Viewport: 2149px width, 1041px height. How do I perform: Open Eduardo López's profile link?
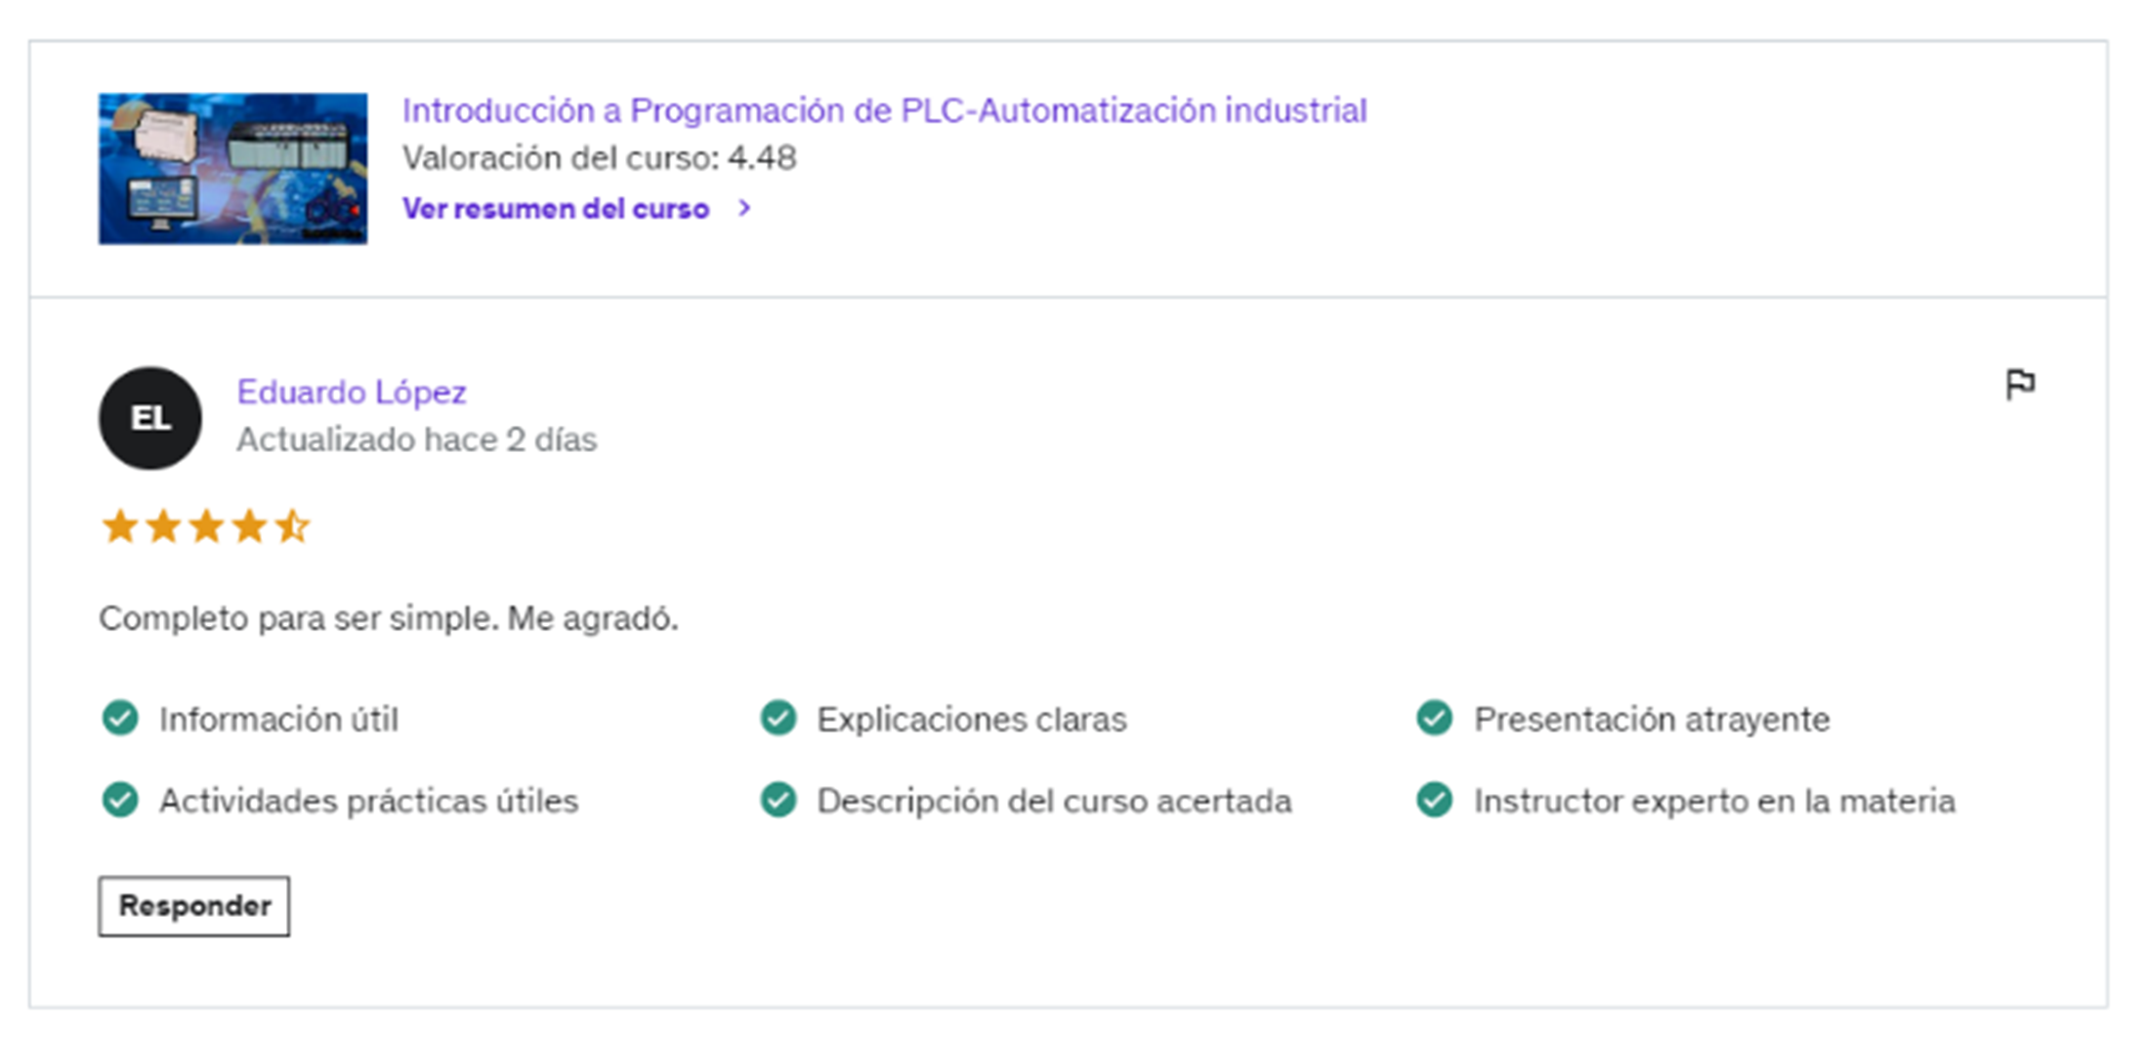pyautogui.click(x=350, y=392)
